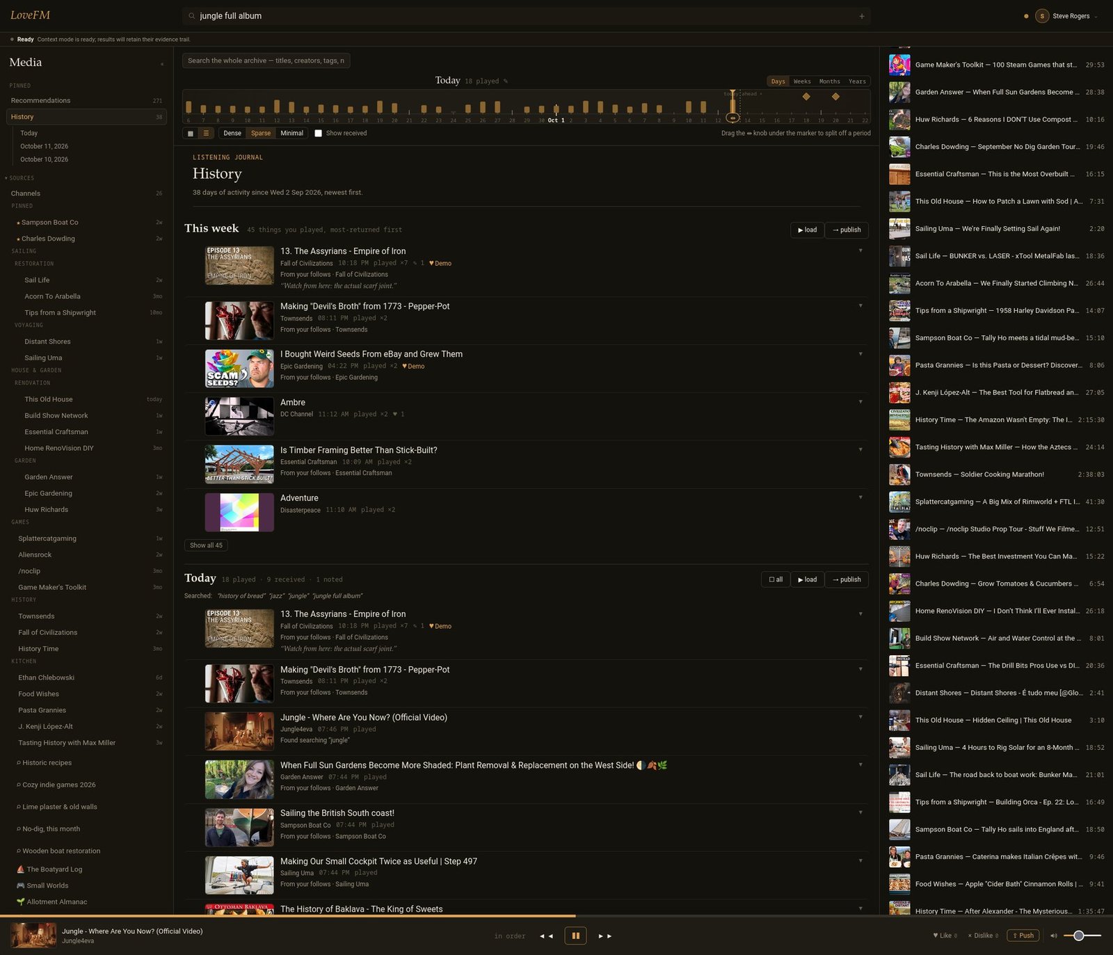Viewport: 1113px width, 955px height.
Task: Select History in the sidebar
Action: pyautogui.click(x=86, y=117)
